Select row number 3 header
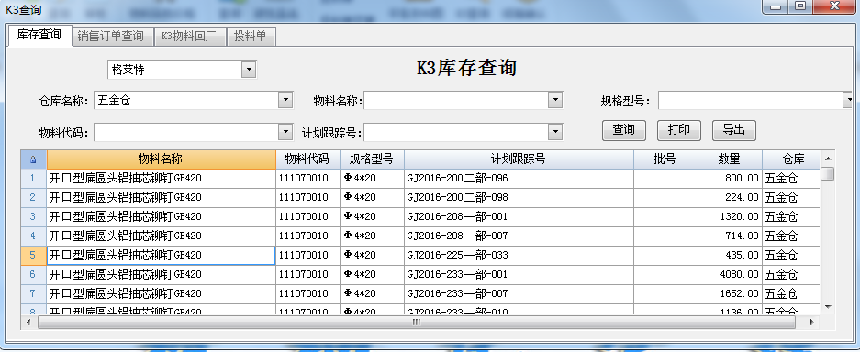Image resolution: width=860 pixels, height=352 pixels. click(33, 216)
